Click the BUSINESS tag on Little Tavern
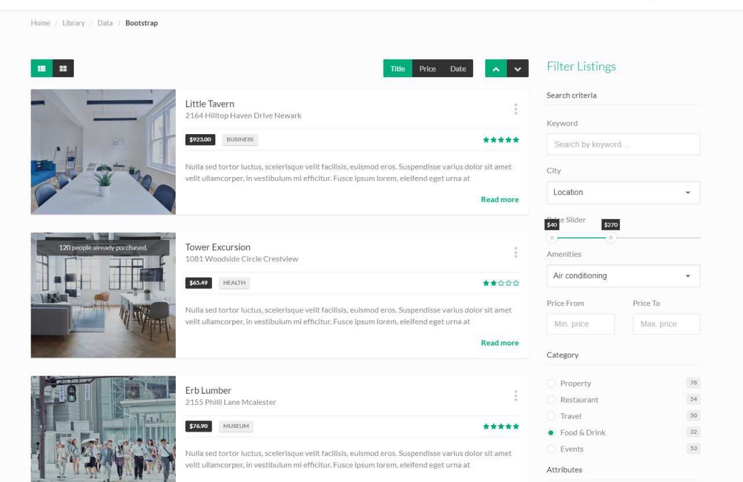This screenshot has height=482, width=743. click(240, 140)
